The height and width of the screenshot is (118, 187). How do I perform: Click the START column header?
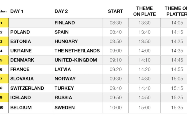(x=115, y=11)
